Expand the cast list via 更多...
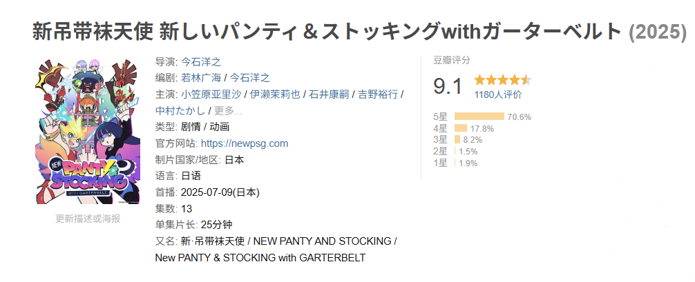The width and height of the screenshot is (695, 282). (228, 110)
